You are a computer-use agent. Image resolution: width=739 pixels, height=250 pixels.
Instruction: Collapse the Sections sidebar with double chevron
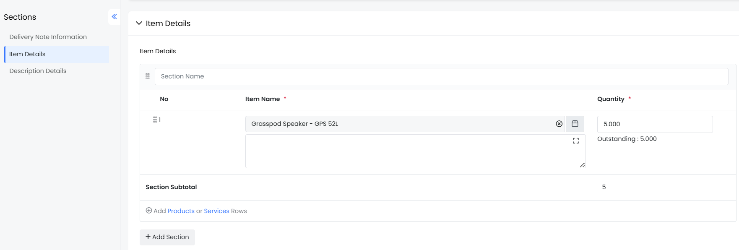click(114, 17)
